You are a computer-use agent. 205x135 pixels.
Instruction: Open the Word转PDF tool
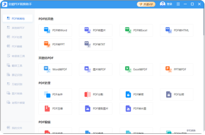pos(55,69)
